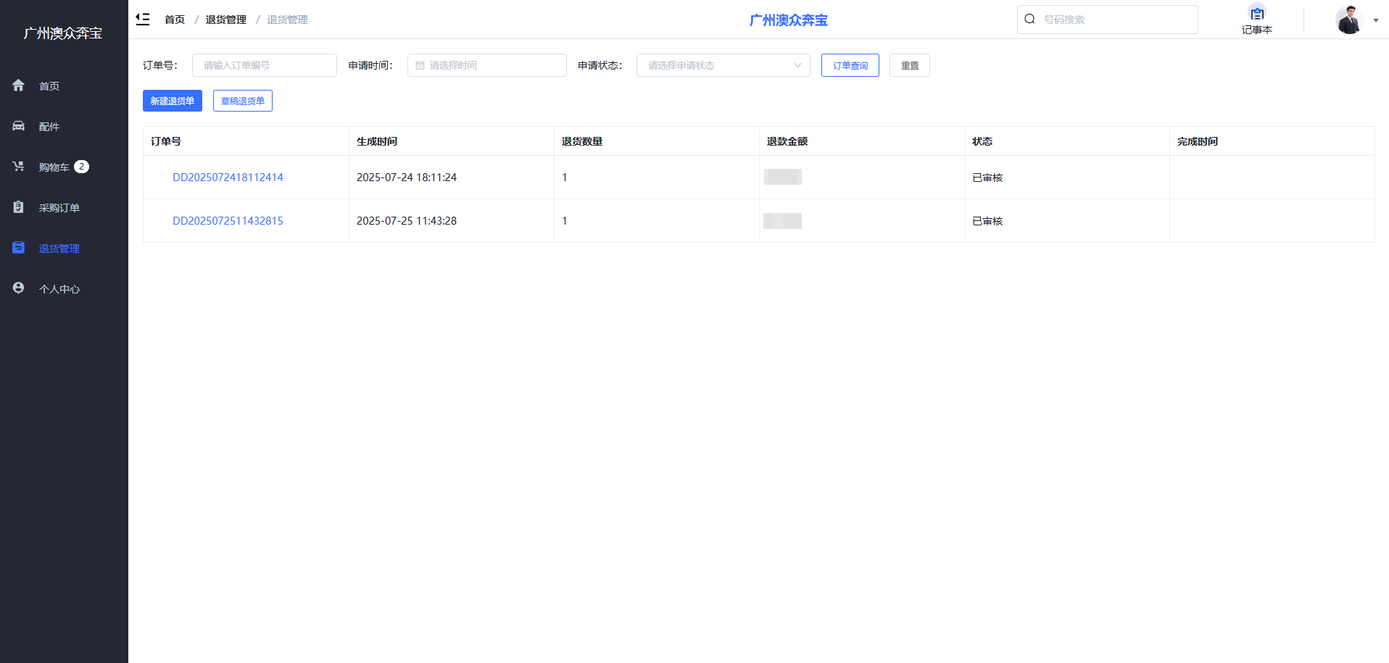The width and height of the screenshot is (1389, 663).
Task: Collapse the sidebar with the toggle button
Action: [143, 19]
